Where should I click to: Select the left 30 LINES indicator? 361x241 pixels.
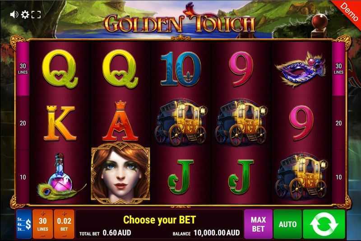click(x=23, y=69)
